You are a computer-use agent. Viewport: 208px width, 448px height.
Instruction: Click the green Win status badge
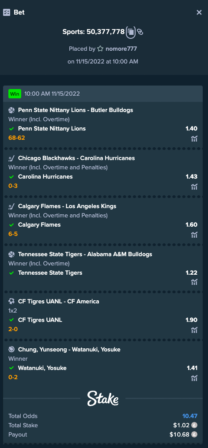[15, 93]
